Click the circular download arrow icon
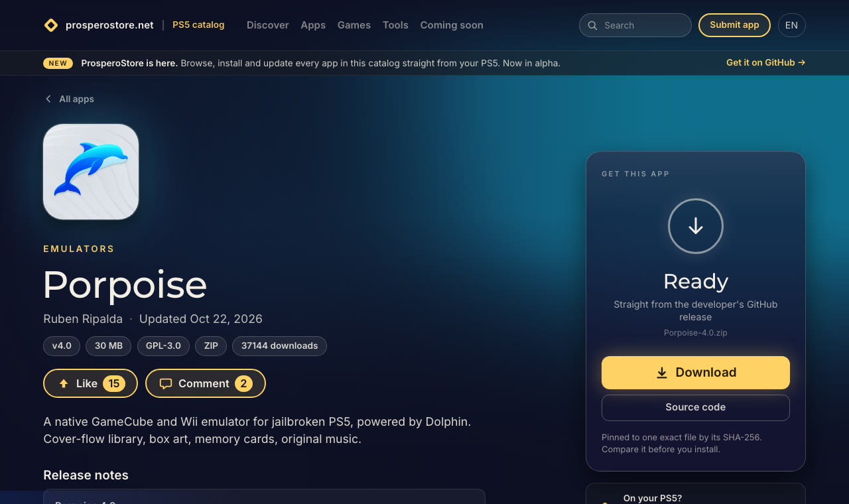Screen dimensions: 849x504 (696, 226)
